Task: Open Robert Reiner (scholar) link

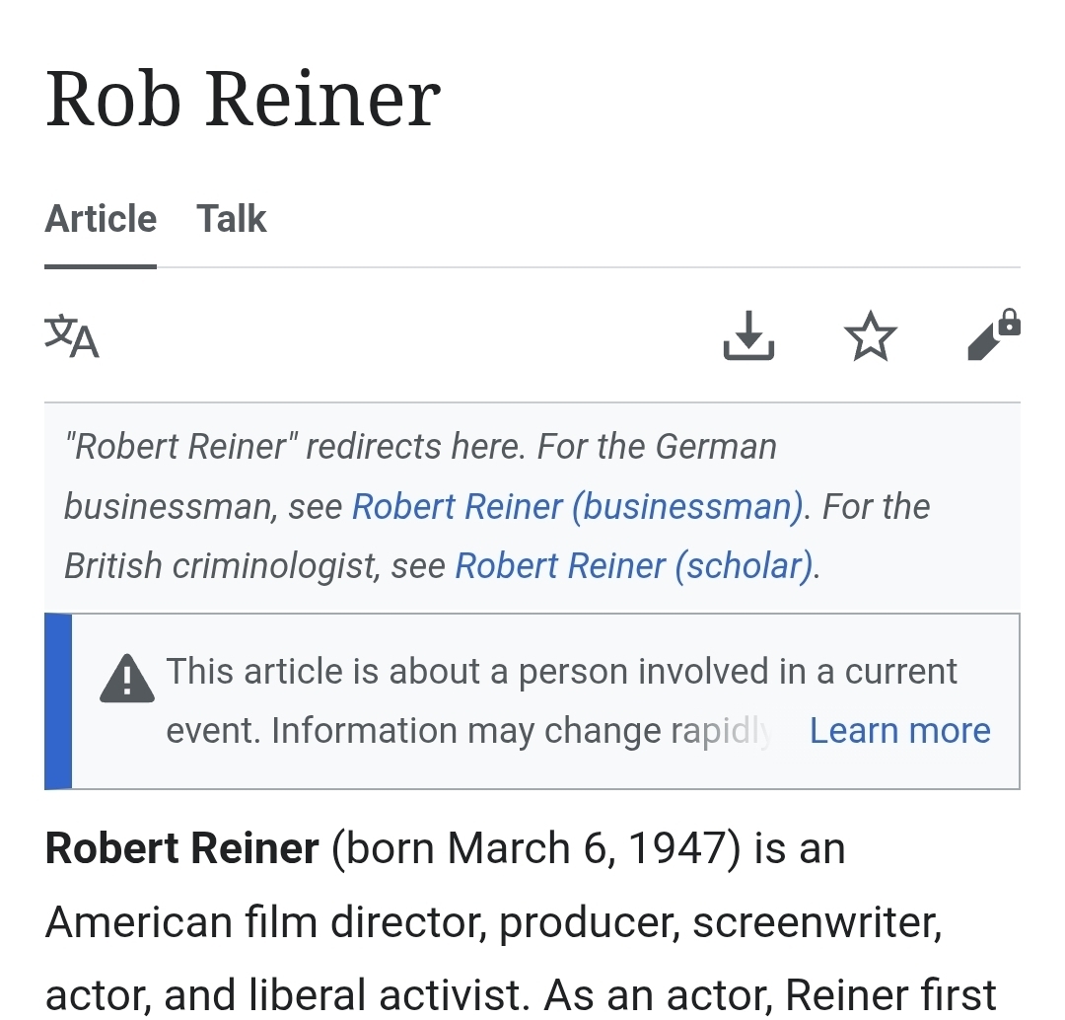Action: (635, 565)
